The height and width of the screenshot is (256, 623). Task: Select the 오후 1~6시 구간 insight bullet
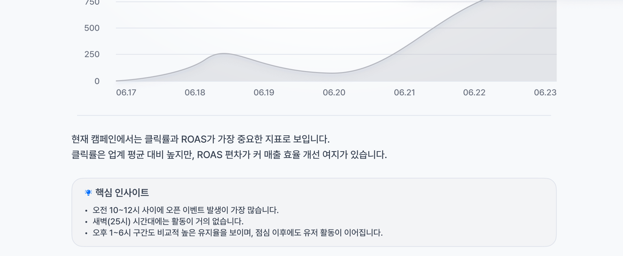point(237,233)
